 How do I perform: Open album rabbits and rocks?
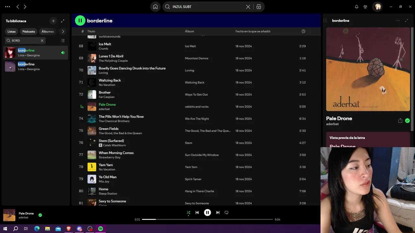(x=196, y=106)
